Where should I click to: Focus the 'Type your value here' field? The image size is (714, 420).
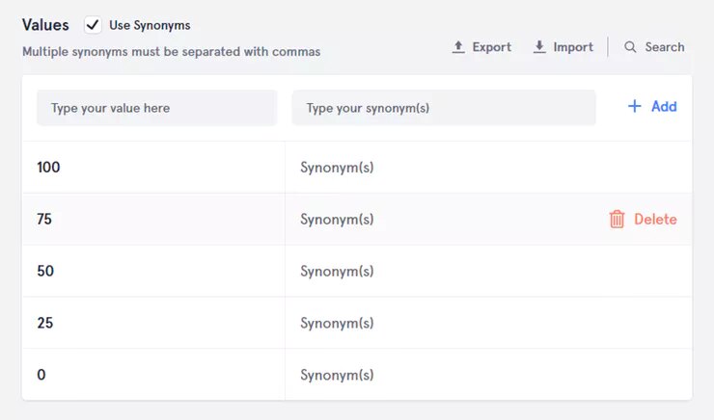(x=156, y=108)
